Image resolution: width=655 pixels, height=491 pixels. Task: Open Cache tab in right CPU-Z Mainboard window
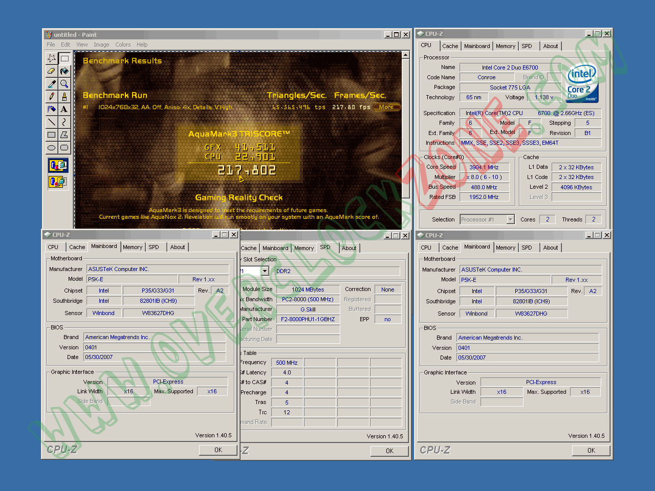pyautogui.click(x=450, y=248)
